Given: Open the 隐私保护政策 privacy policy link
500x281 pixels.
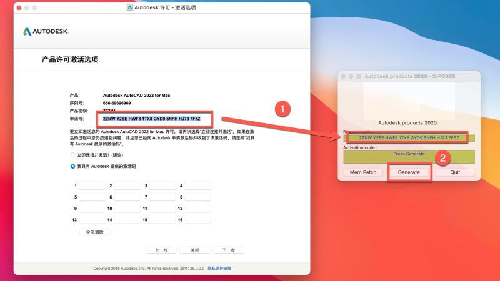Looking at the screenshot, I should (x=219, y=269).
